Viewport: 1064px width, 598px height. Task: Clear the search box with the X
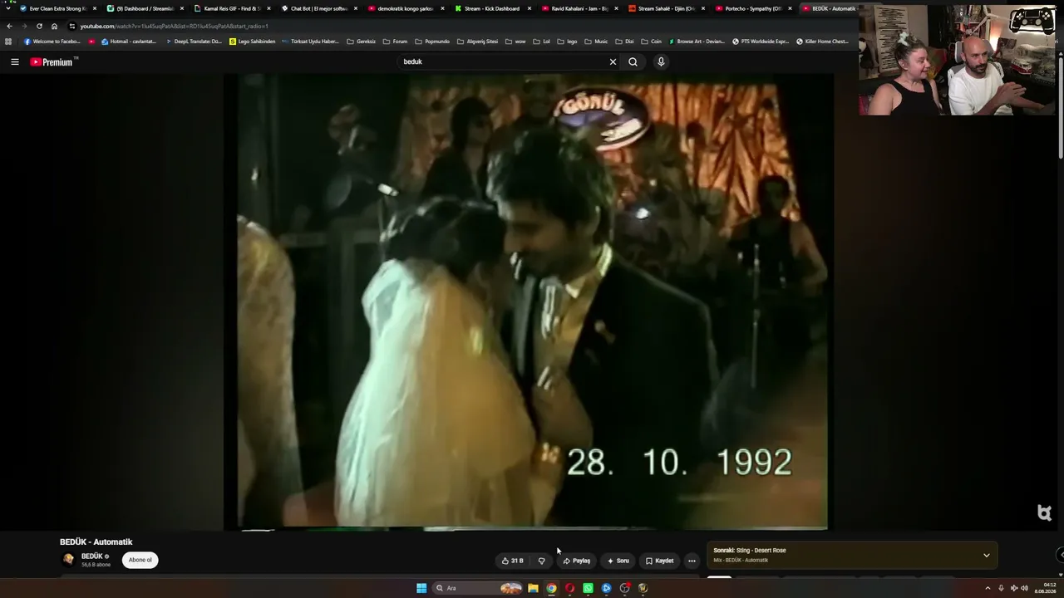pos(613,61)
